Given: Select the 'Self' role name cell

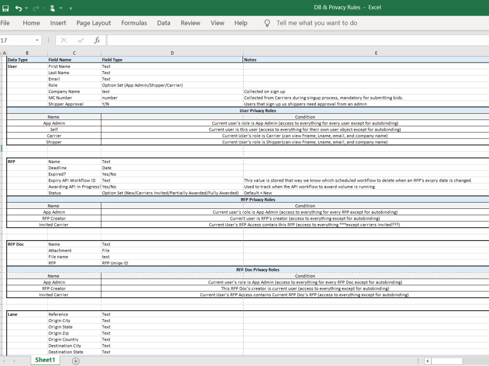Looking at the screenshot, I should pos(54,129).
